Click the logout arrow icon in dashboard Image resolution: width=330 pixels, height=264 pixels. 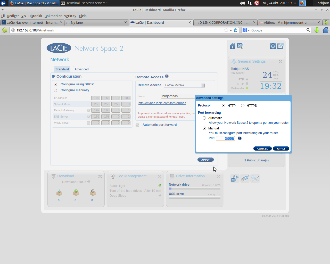pos(280,46)
